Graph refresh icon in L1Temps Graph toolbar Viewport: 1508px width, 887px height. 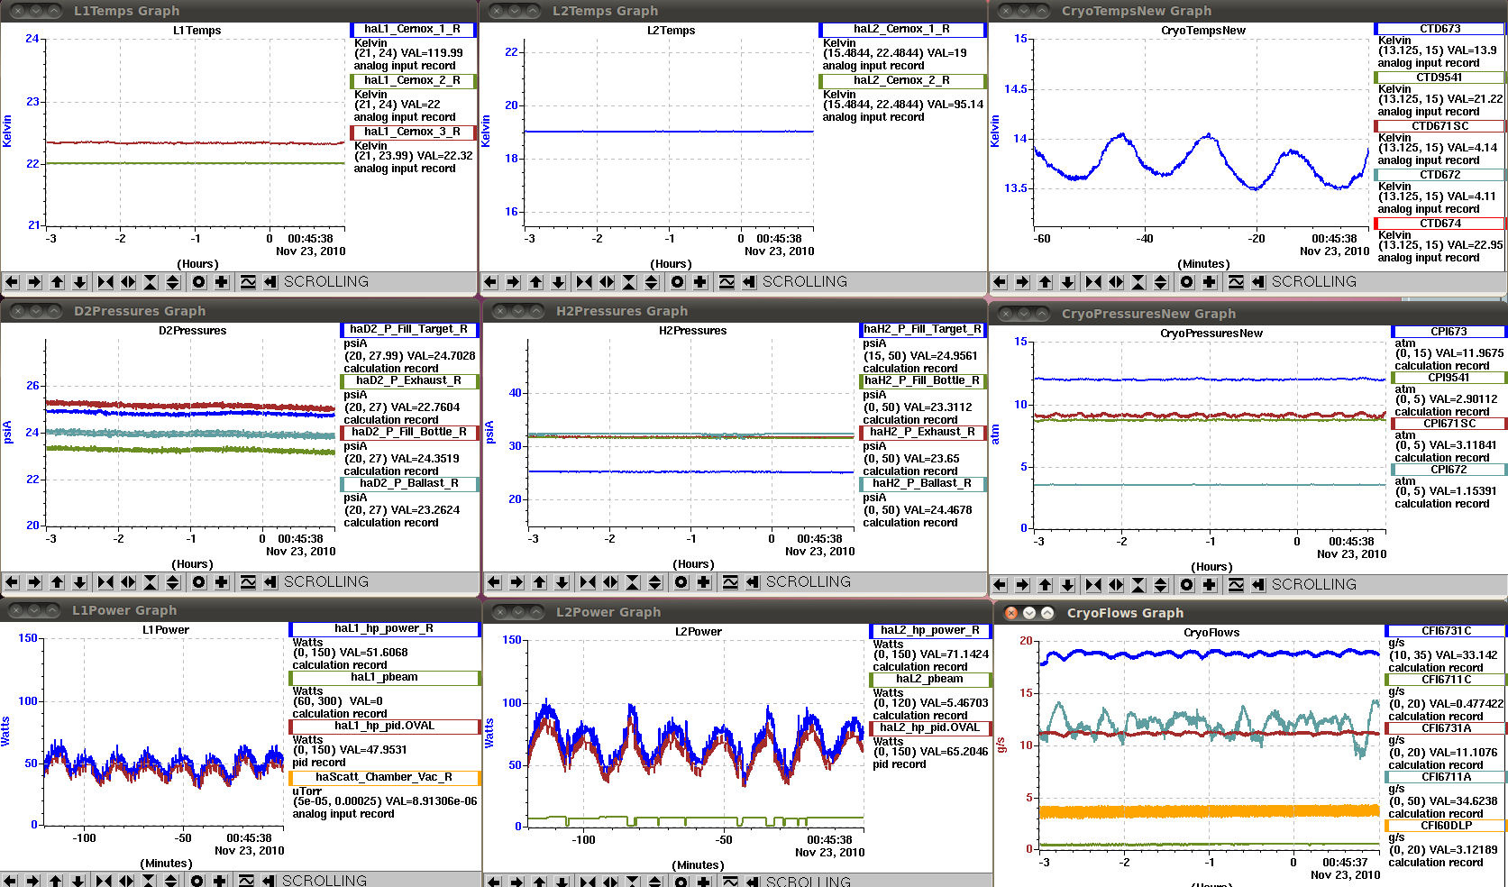pos(248,282)
